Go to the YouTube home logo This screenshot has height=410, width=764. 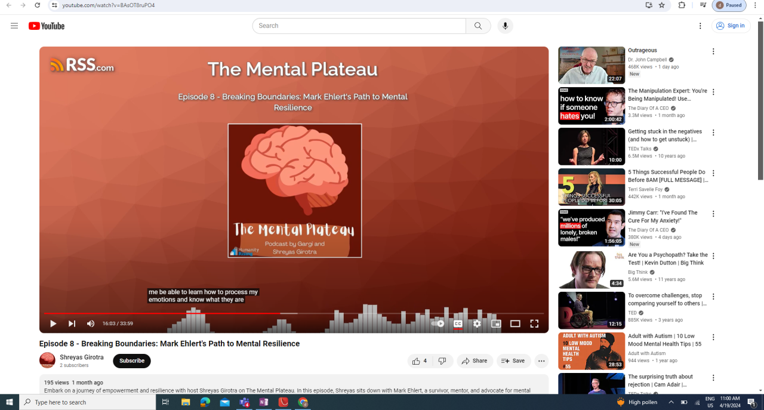pyautogui.click(x=47, y=26)
